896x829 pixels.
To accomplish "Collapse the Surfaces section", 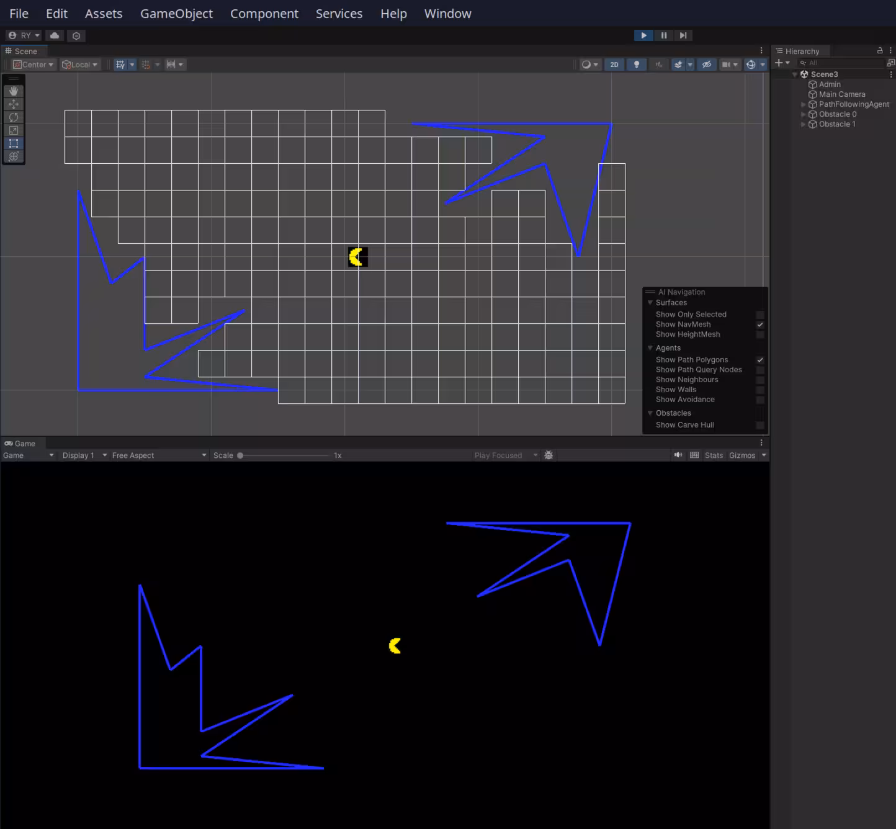I will [x=650, y=303].
